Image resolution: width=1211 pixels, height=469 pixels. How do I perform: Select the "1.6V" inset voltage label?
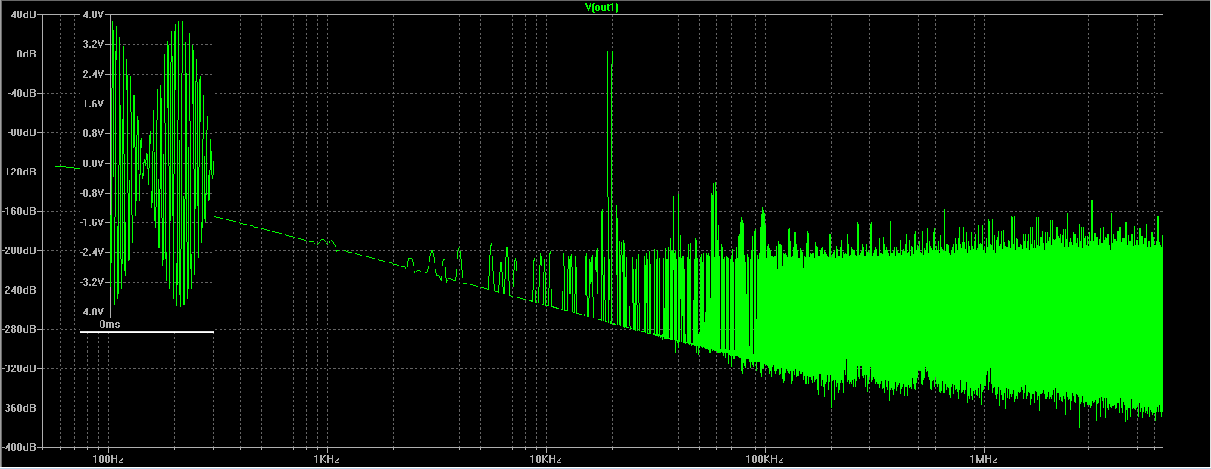pos(93,104)
